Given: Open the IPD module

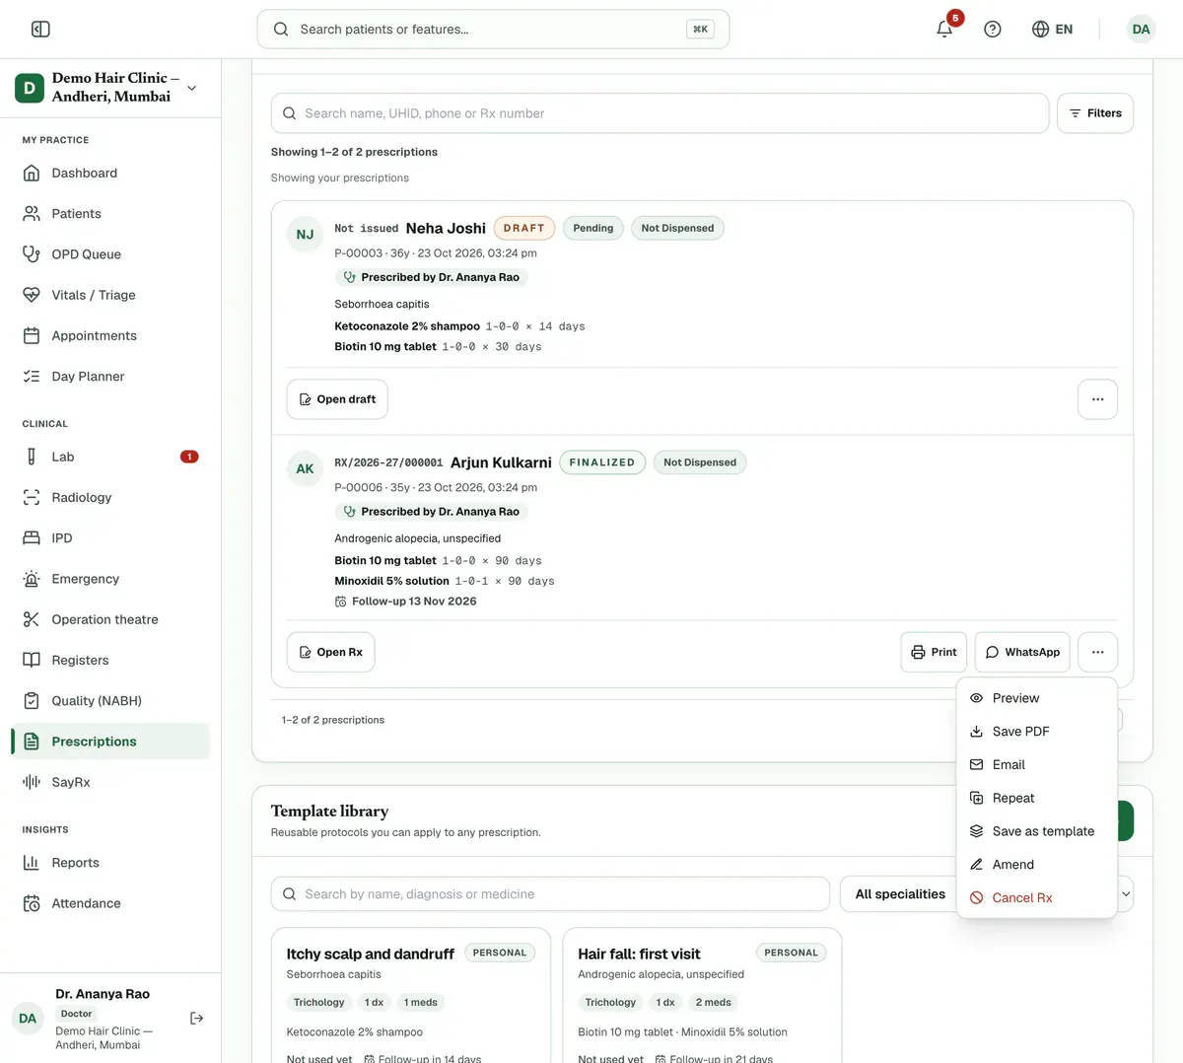Looking at the screenshot, I should click(110, 538).
